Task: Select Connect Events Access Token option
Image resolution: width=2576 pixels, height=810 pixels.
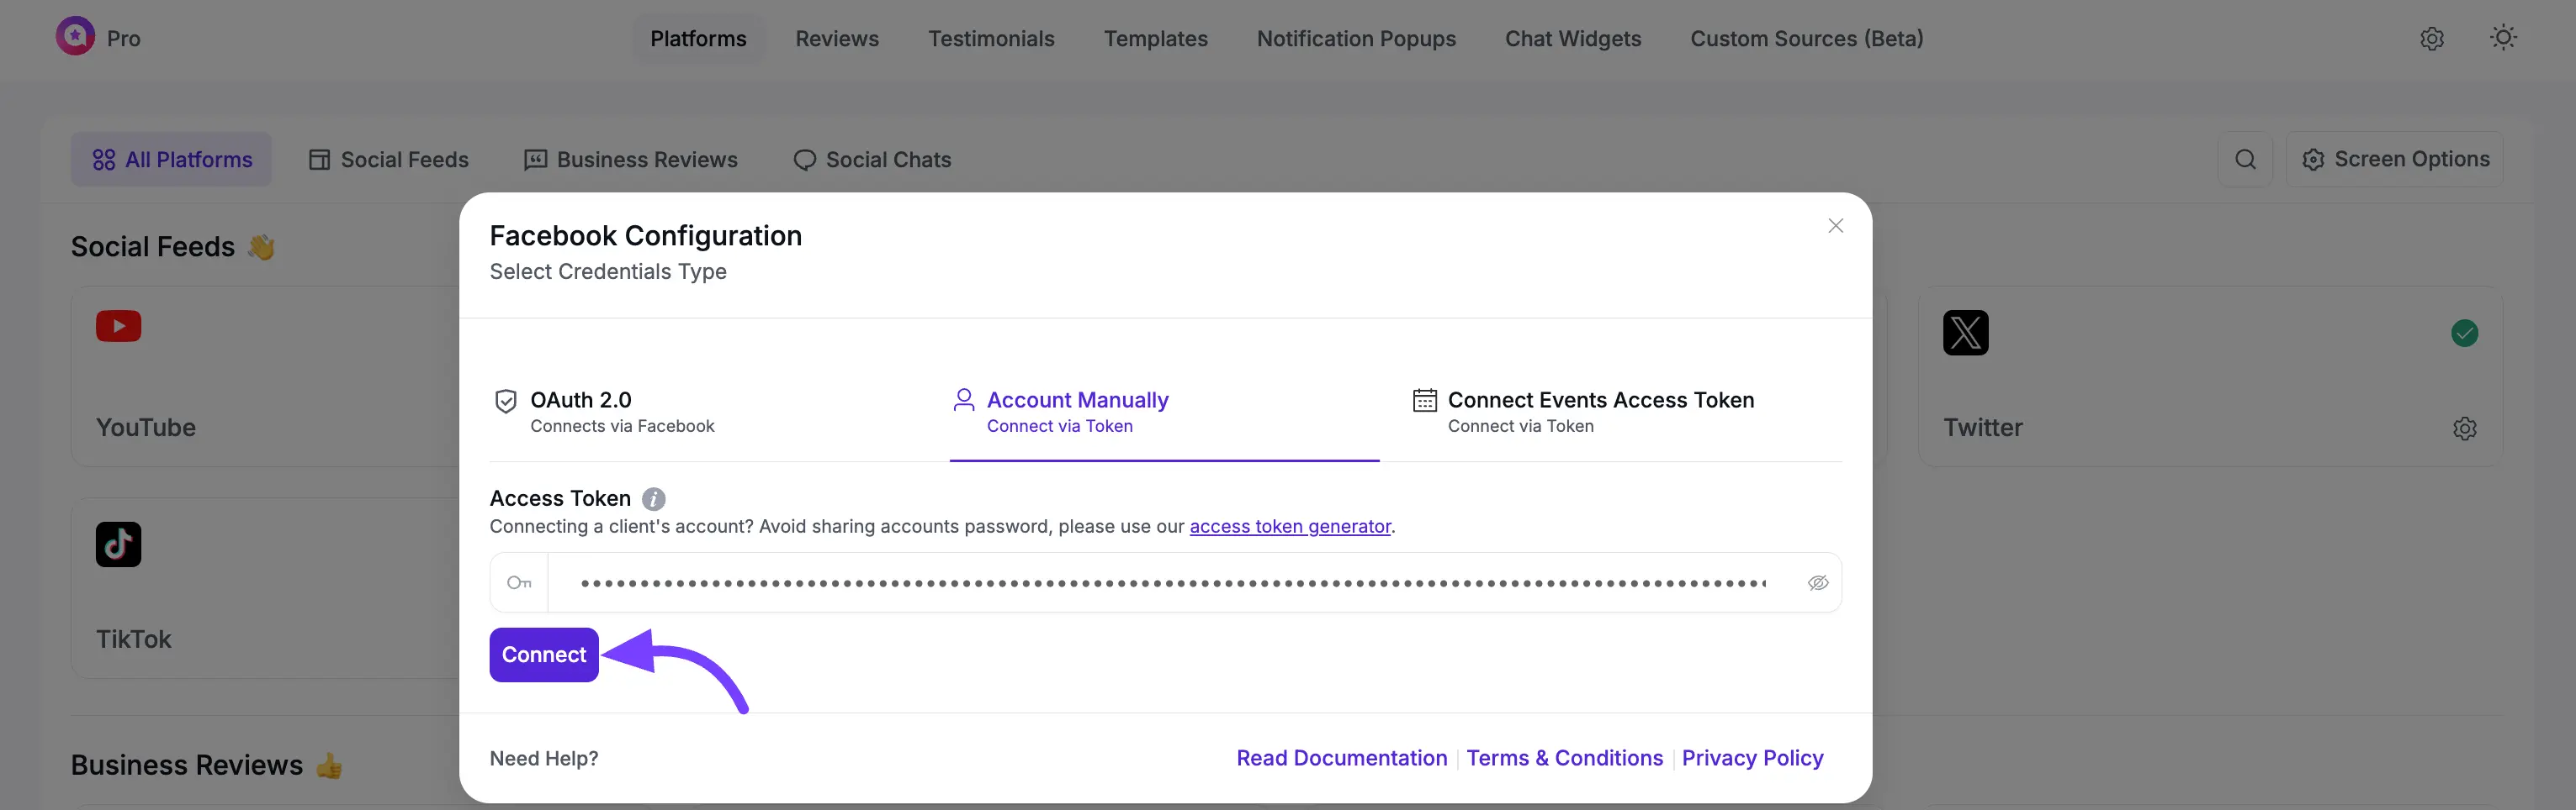Action: (x=1600, y=399)
